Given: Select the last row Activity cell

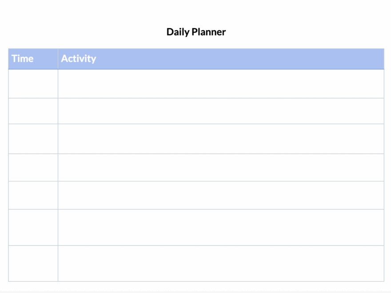Looking at the screenshot, I should [221, 263].
